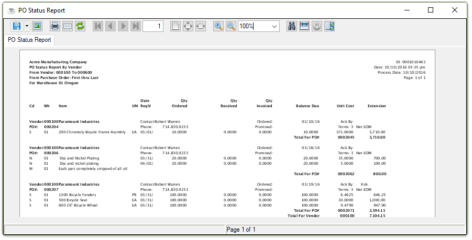Go to next page arrow
The height and width of the screenshot is (240, 472).
coord(123,26)
